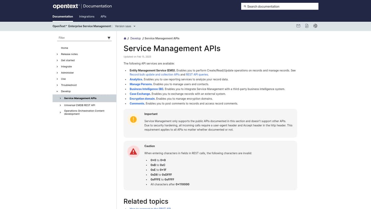Click the Administer sidebar label
371x209 pixels.
[x=67, y=73]
